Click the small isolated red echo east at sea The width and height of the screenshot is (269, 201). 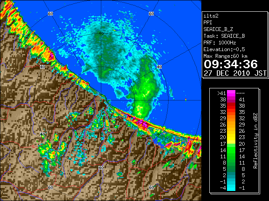click(x=186, y=100)
